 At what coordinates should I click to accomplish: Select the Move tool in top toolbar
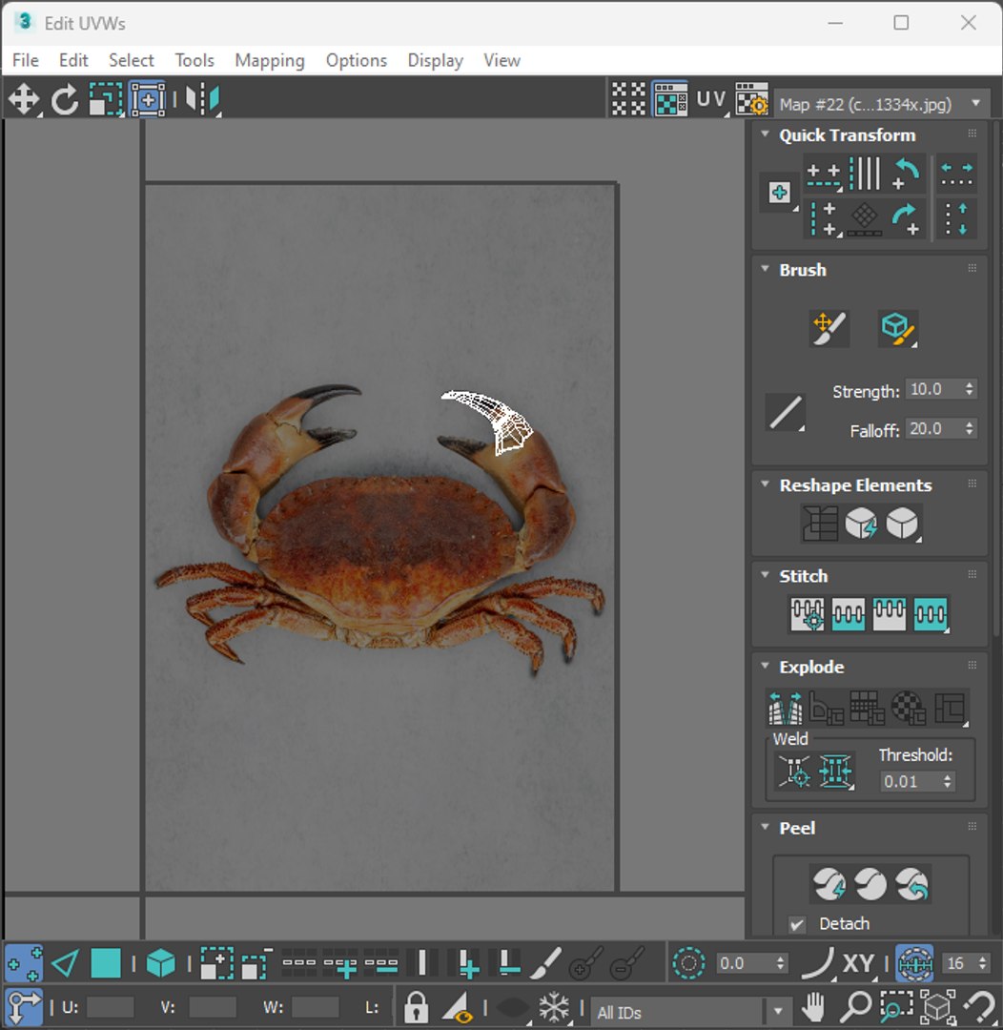pyautogui.click(x=24, y=100)
